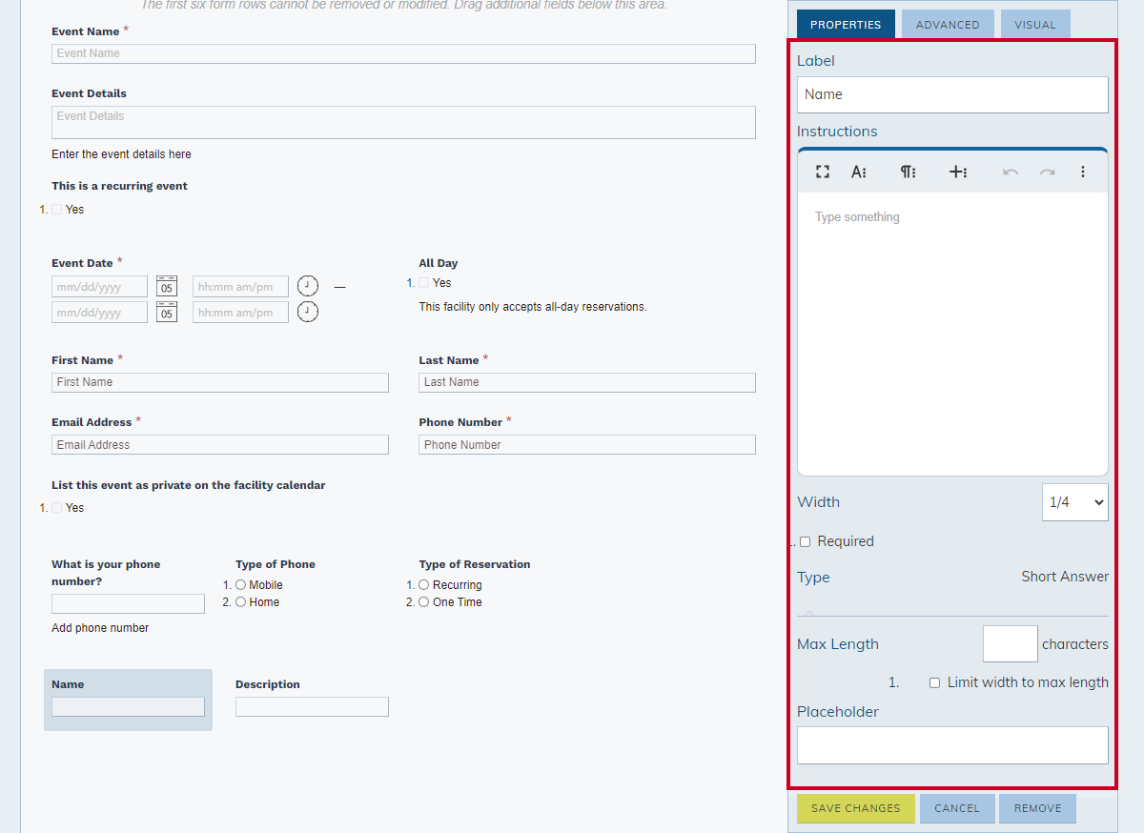The width and height of the screenshot is (1144, 833).
Task: Toggle fullscreen in the Instructions editor
Action: [x=823, y=172]
